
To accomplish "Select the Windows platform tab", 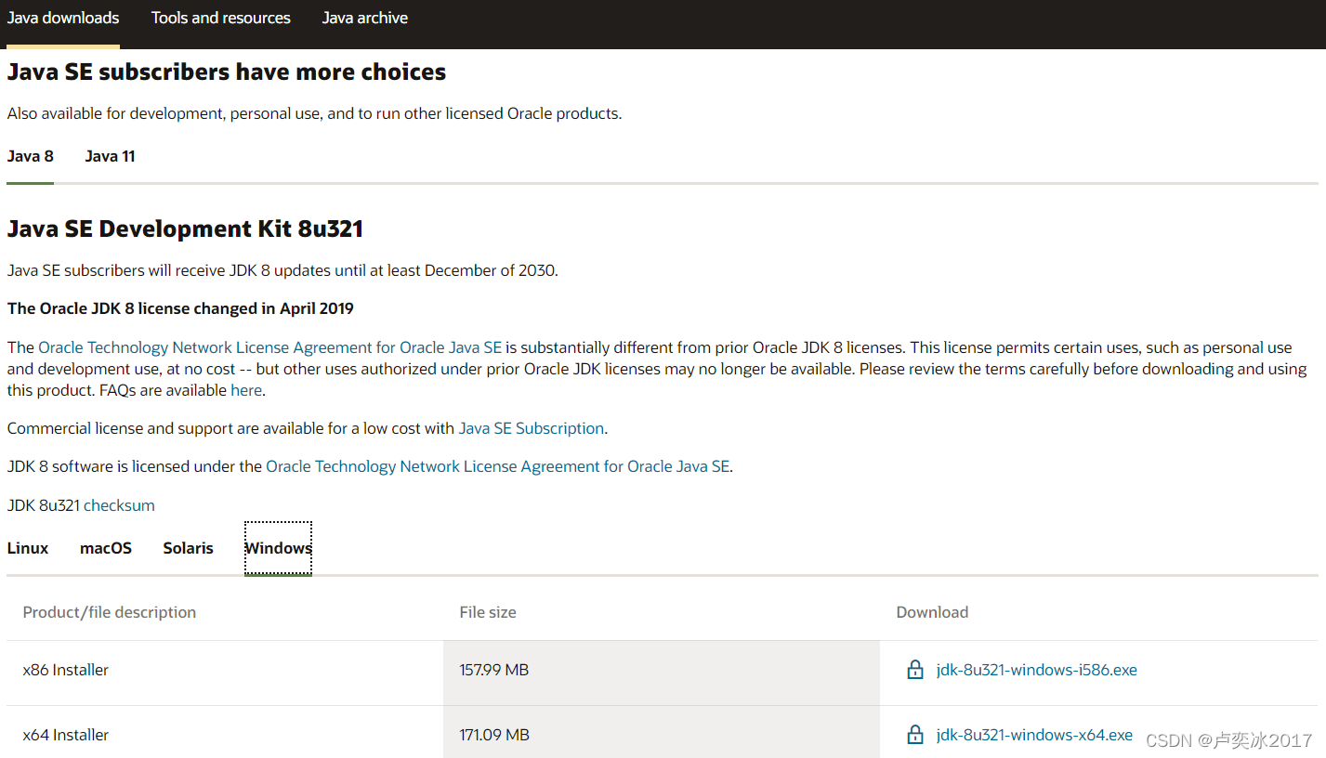I will (x=278, y=548).
